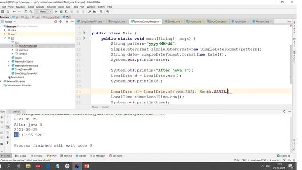
Task: Open the VCS menu
Action: 82,7
